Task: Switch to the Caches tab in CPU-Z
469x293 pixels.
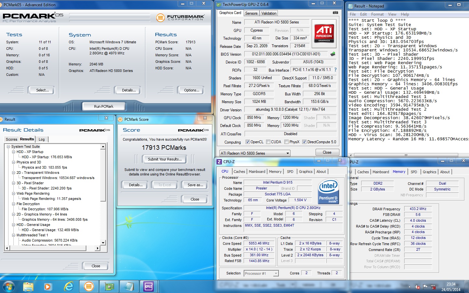Action: [239, 172]
